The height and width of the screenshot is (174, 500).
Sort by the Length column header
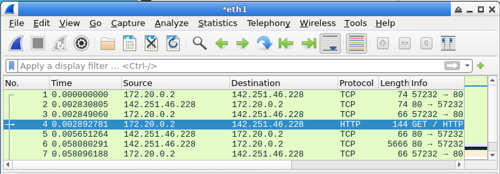(x=394, y=83)
